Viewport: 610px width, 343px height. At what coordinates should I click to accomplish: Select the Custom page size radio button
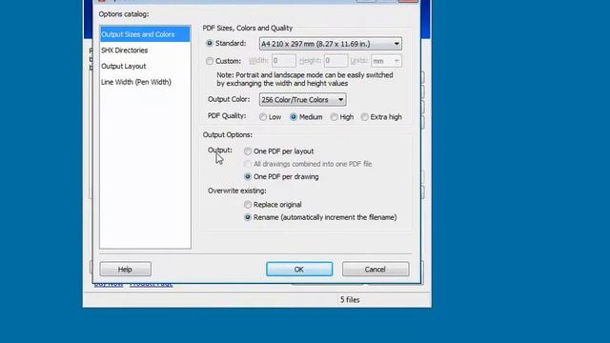[x=210, y=61]
